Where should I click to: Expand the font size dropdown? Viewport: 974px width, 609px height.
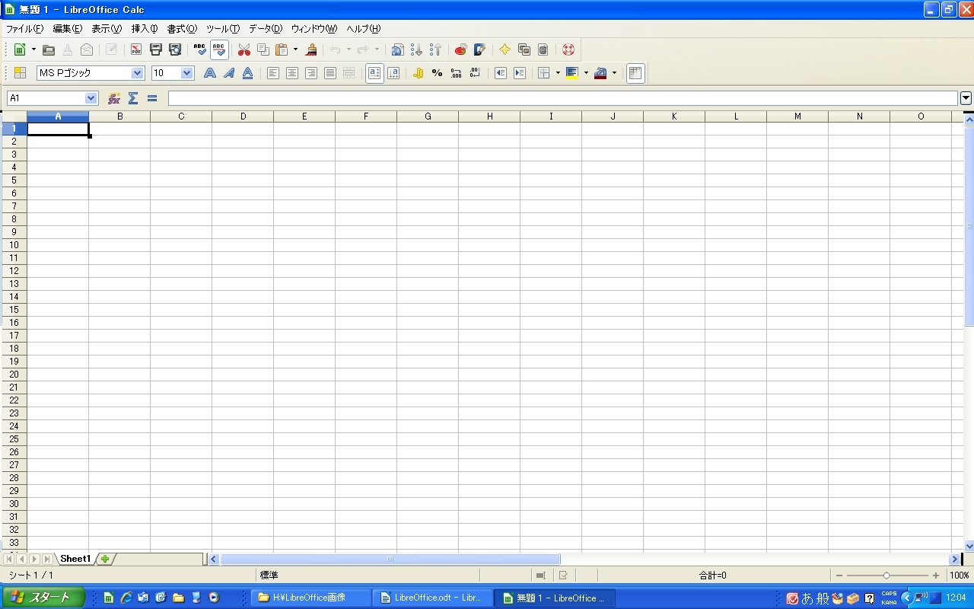tap(187, 73)
